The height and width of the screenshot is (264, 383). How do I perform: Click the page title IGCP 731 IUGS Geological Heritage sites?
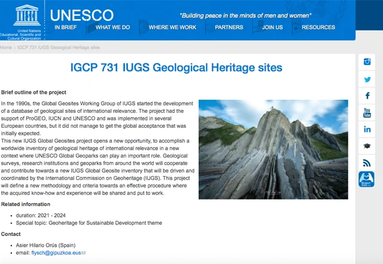pyautogui.click(x=176, y=67)
